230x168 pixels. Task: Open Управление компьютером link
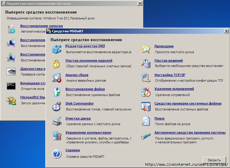[x=88, y=132]
